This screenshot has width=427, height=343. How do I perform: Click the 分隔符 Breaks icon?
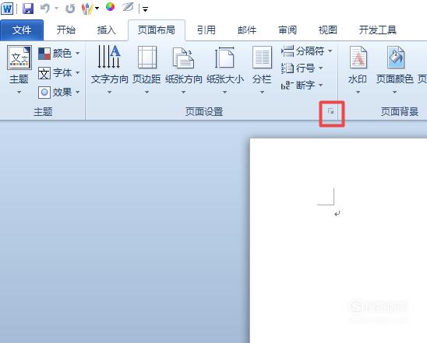tap(288, 51)
